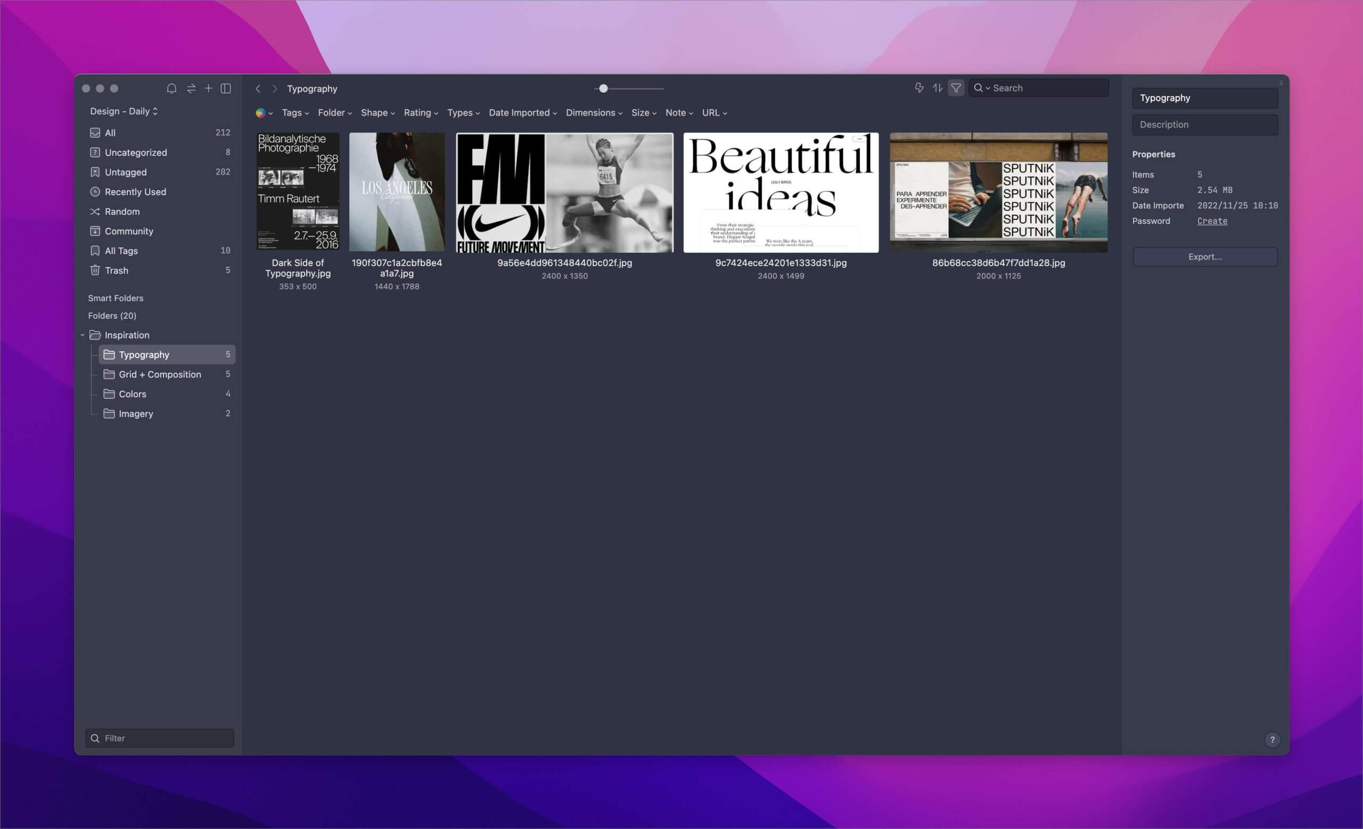Open Recently Used in the sidebar
This screenshot has height=829, width=1363.
(159, 192)
